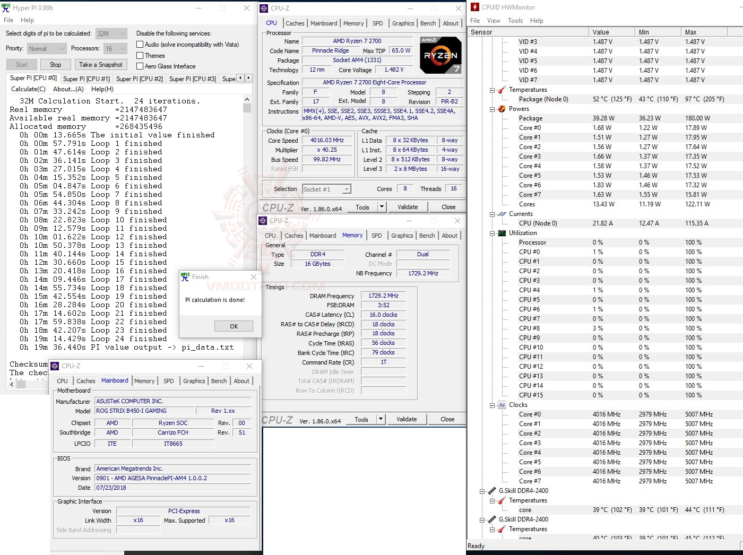Click the second G.Skill DDR4-2400 memory icon
The image size is (743, 555).
[x=492, y=519]
